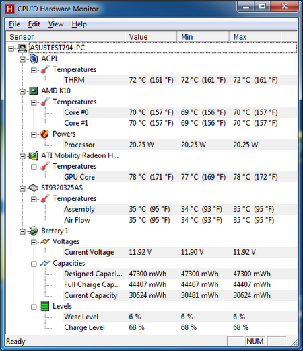
Task: Collapse the ATI Mobility Radeon node
Action: pos(22,156)
